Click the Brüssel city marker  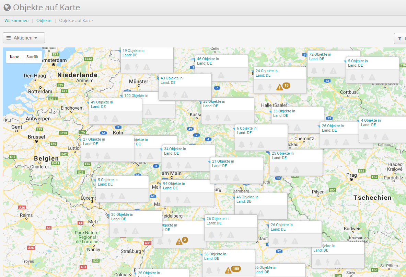point(36,141)
